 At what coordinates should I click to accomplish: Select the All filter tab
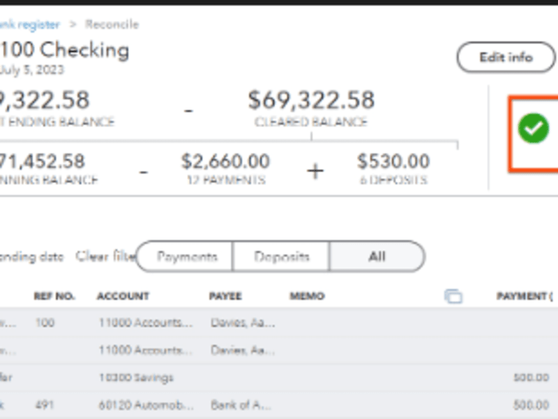coord(377,257)
